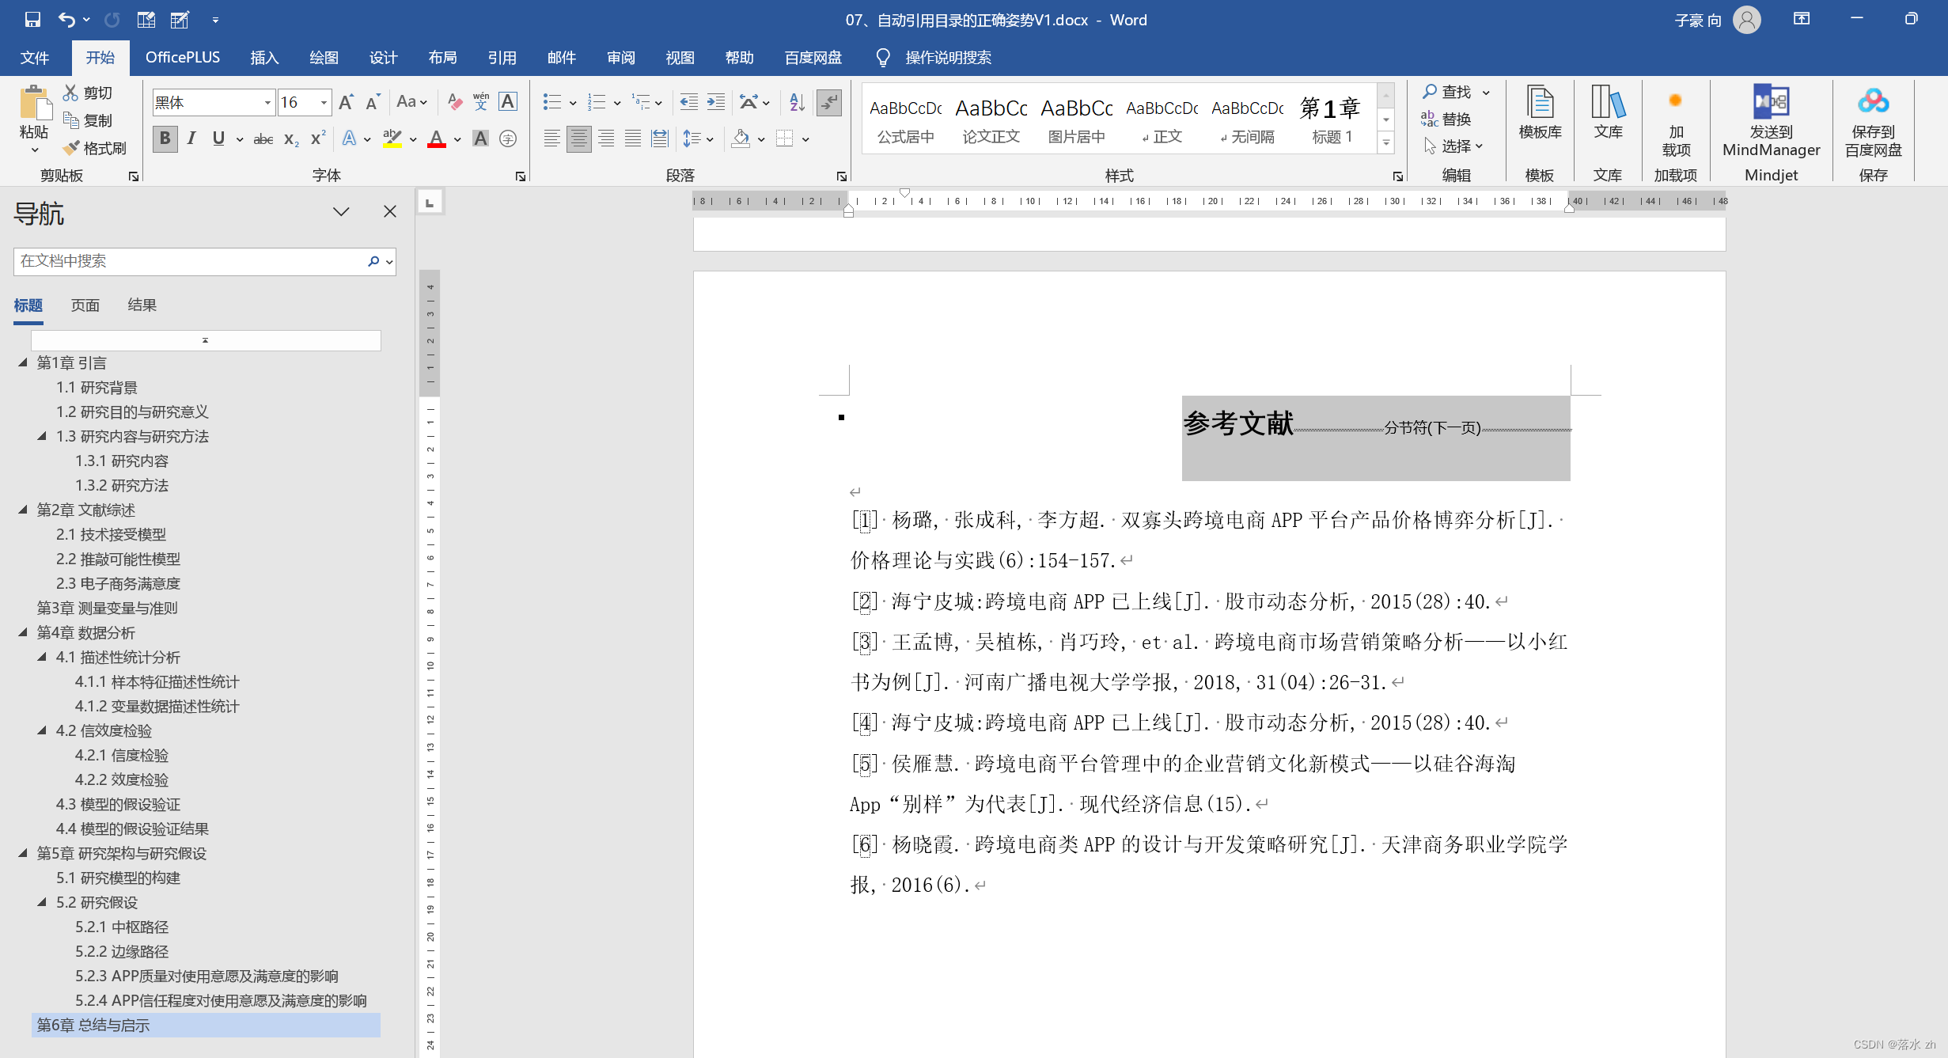1948x1058 pixels.
Task: Apply the 论文正文 style
Action: pos(991,119)
